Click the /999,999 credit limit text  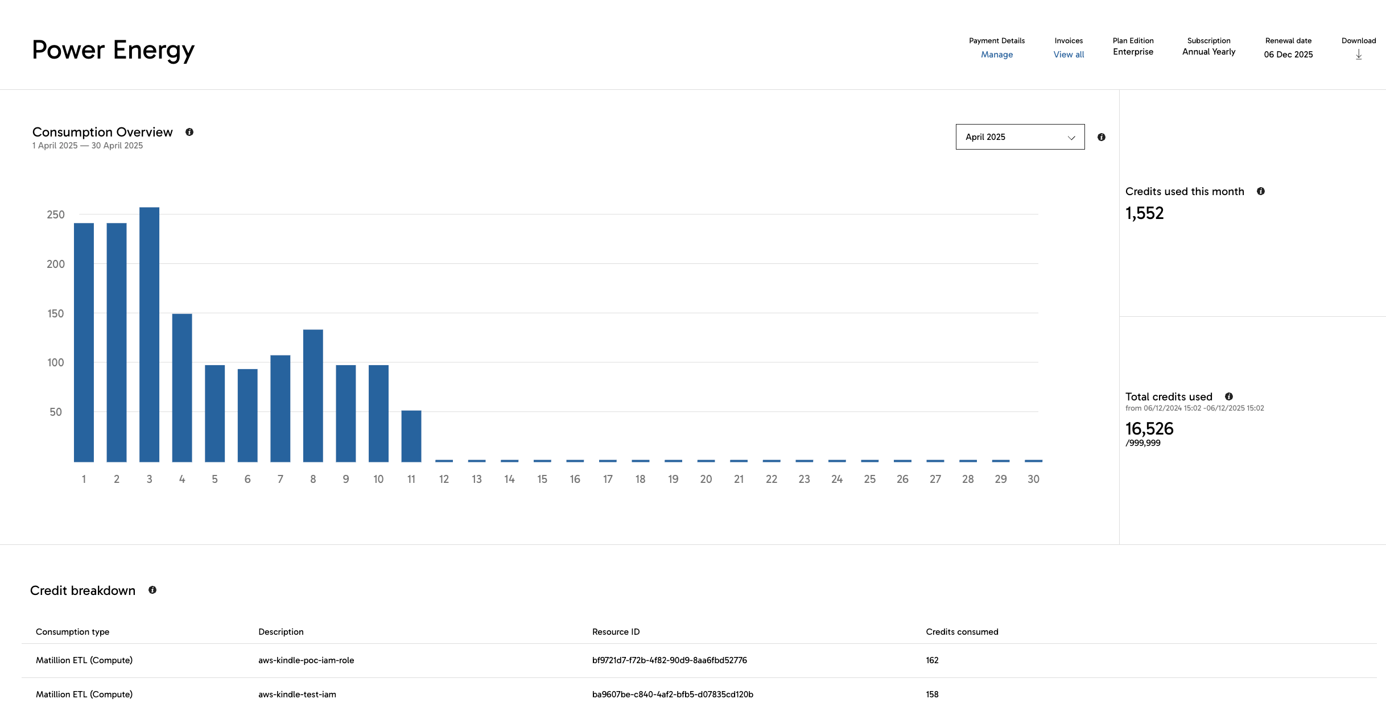1143,443
